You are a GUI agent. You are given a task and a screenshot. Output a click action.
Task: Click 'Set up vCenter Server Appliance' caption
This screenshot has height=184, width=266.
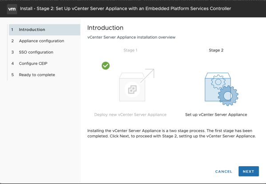click(x=216, y=114)
